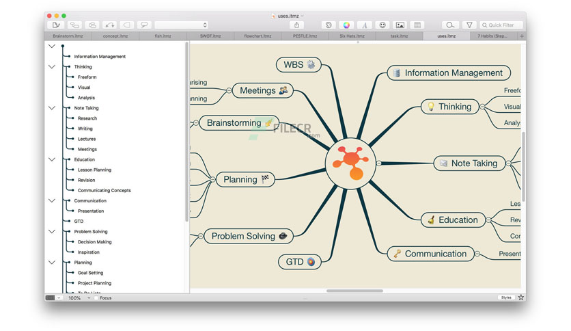
Task: Switch to the flowchart.itmz tab
Action: pyautogui.click(x=257, y=36)
